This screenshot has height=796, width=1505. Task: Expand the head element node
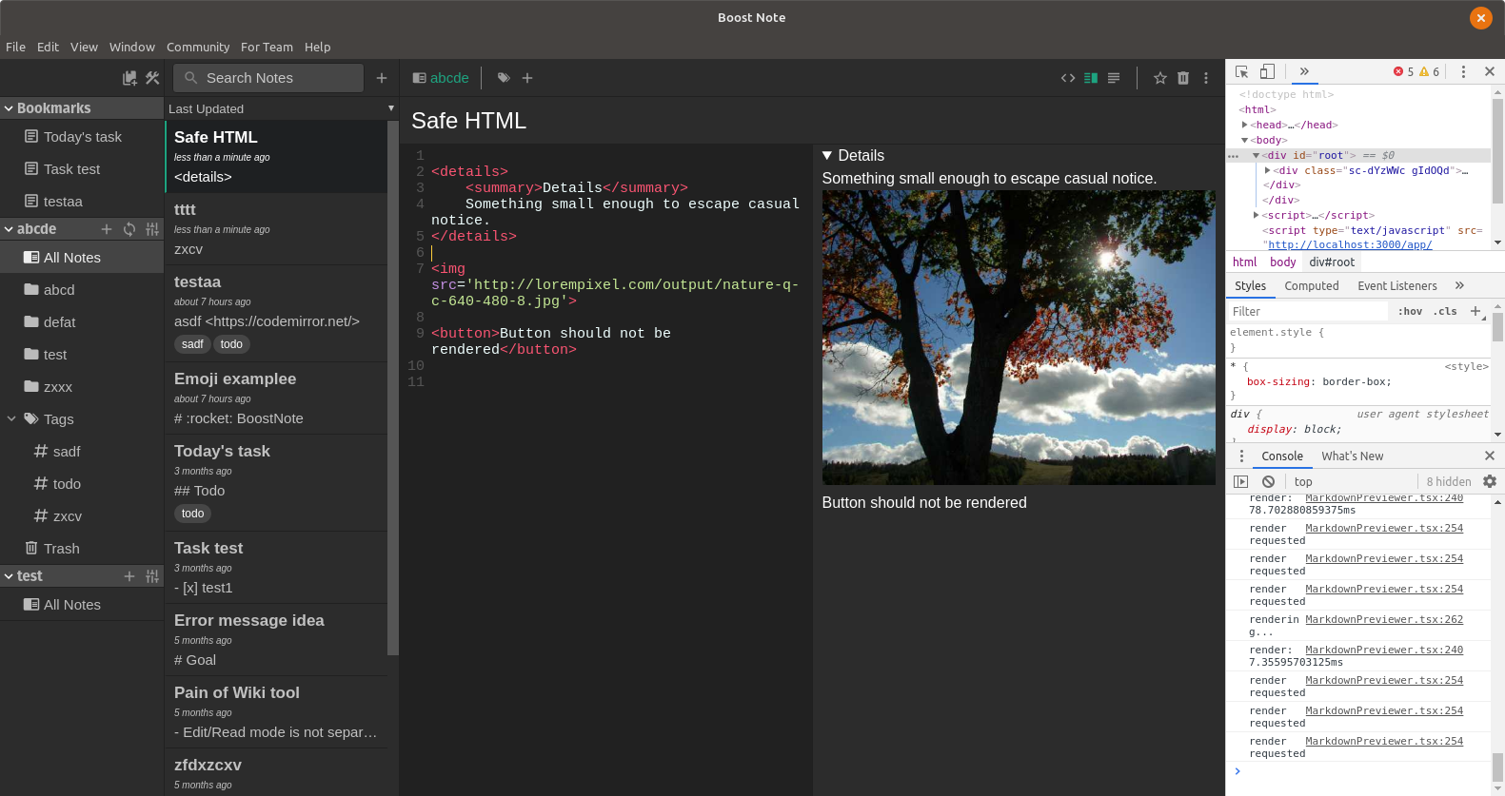[x=1244, y=125]
